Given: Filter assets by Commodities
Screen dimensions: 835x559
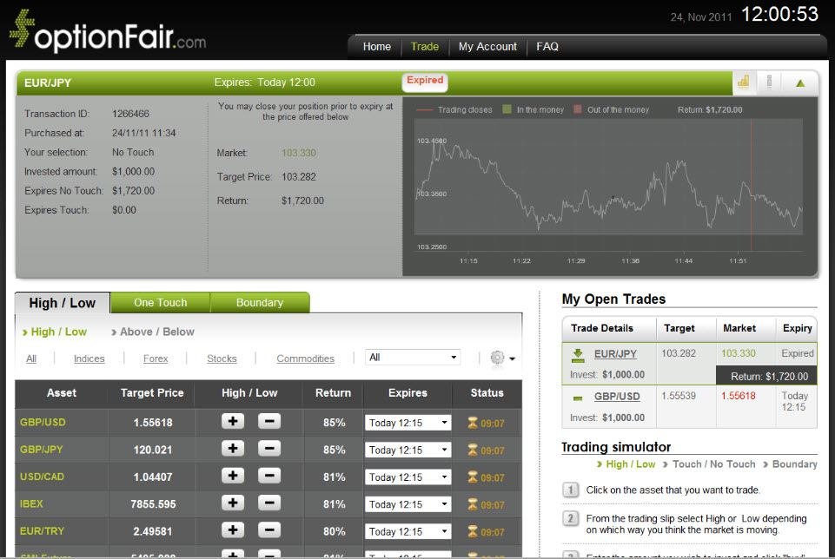Looking at the screenshot, I should 305,358.
